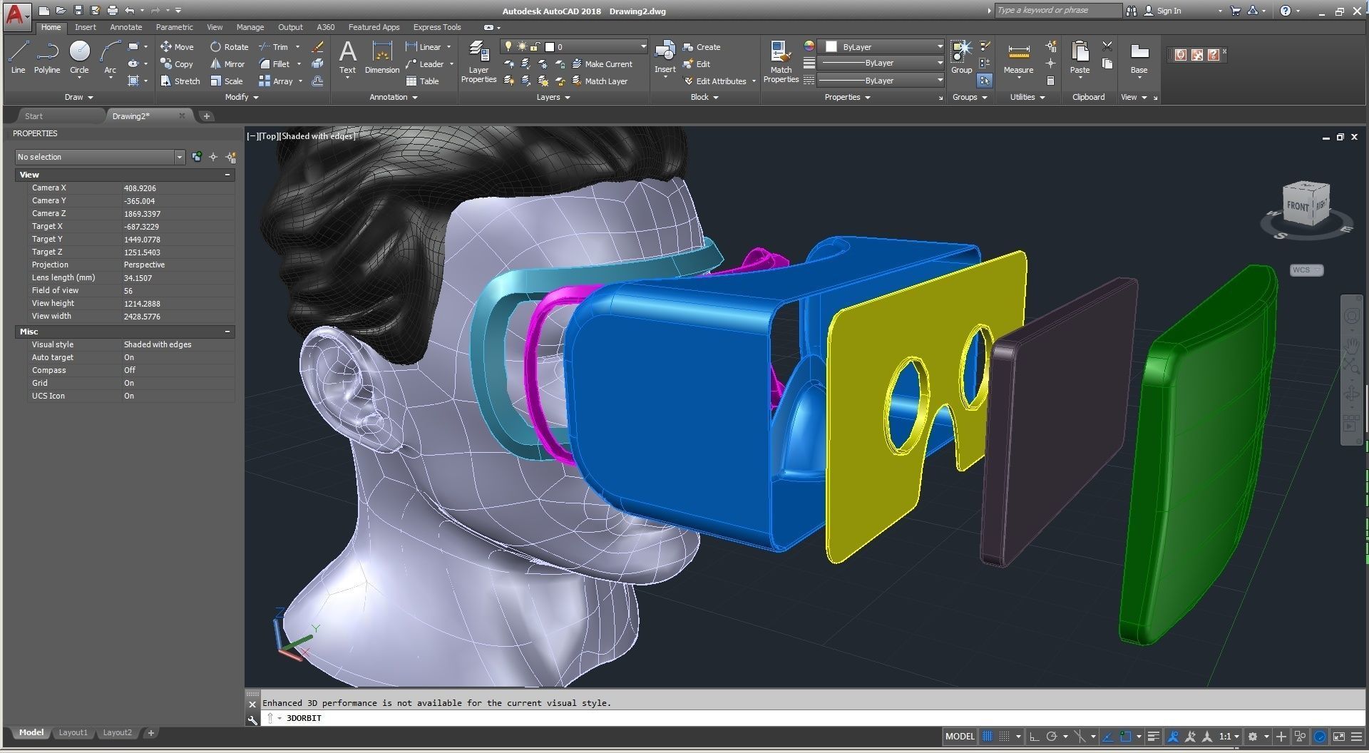Click the Create block icon
1369x753 pixels.
pyautogui.click(x=702, y=47)
